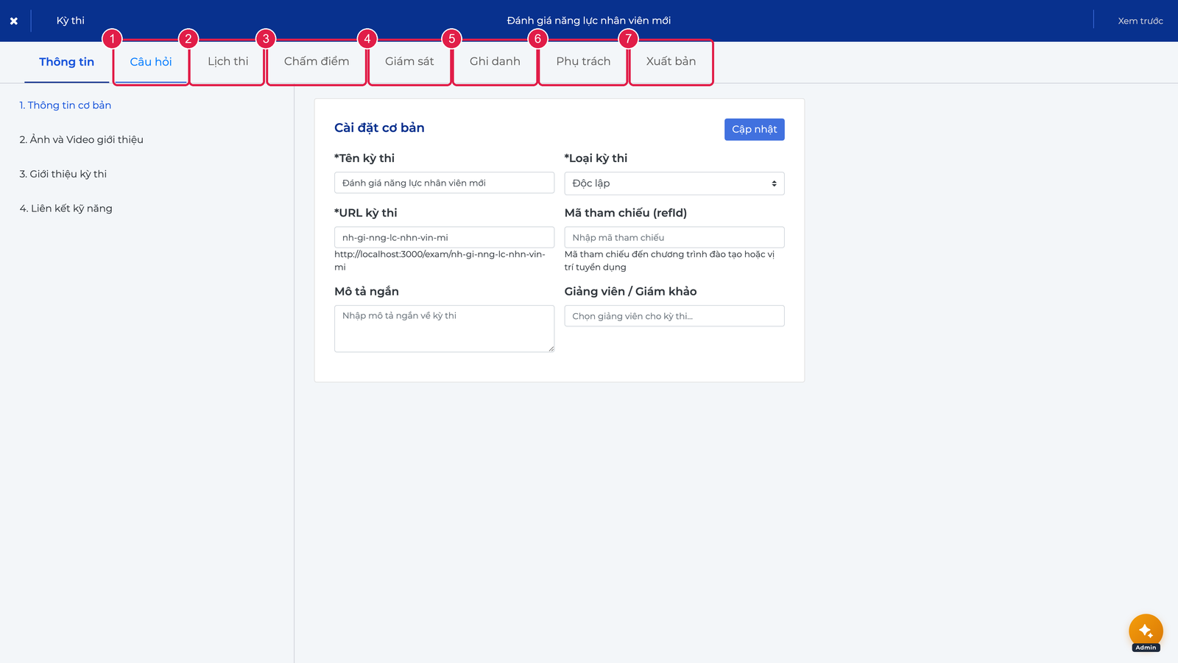Select the Thông tin tab

(67, 62)
